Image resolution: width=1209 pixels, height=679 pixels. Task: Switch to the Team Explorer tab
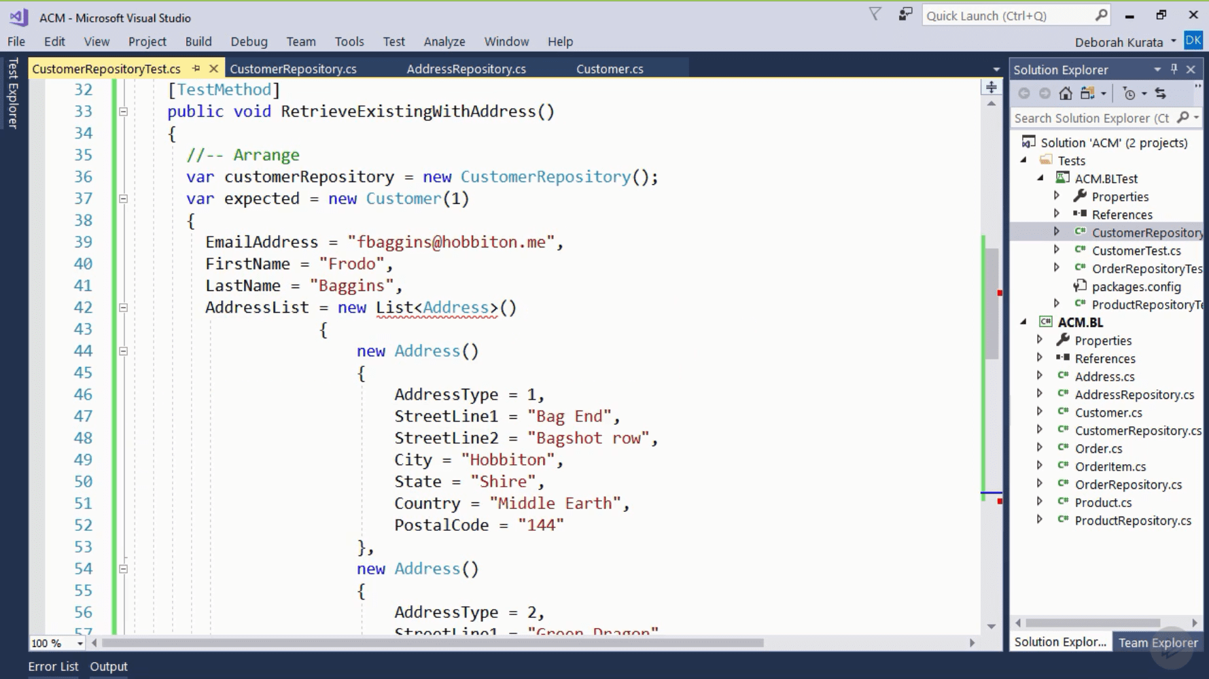tap(1159, 642)
